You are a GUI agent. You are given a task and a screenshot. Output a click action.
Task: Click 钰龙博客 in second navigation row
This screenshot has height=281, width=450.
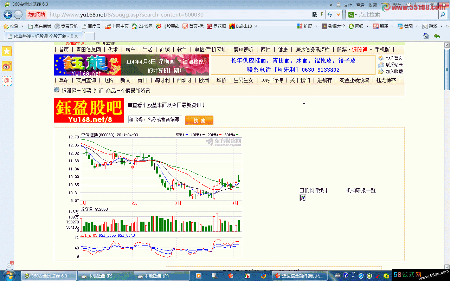pos(386,80)
